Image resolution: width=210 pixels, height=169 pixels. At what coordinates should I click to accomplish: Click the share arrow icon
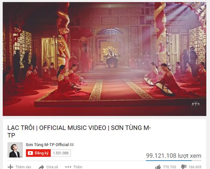41,167
